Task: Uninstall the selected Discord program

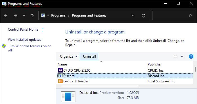Action: pyautogui.click(x=89, y=56)
